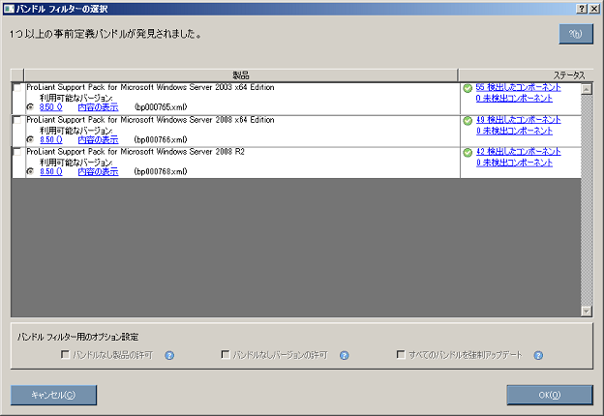Click green check status icon for Server 2008 R2
This screenshot has width=604, height=416.
[468, 152]
